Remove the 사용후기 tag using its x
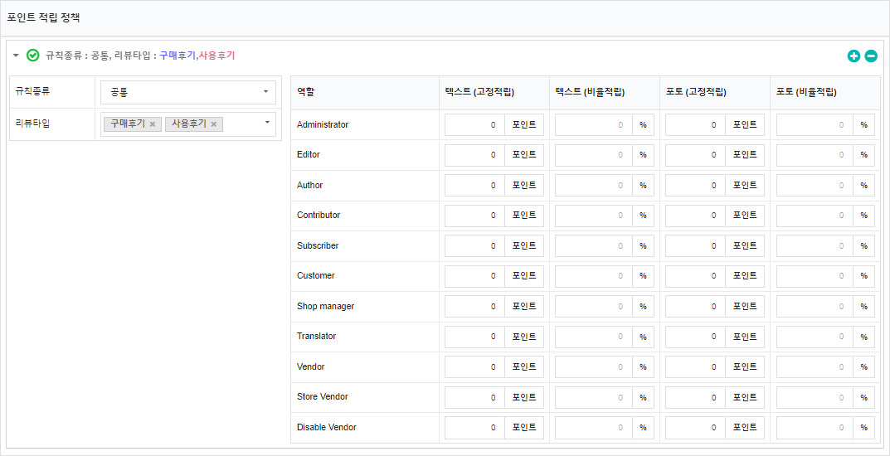This screenshot has width=890, height=456. (x=213, y=124)
